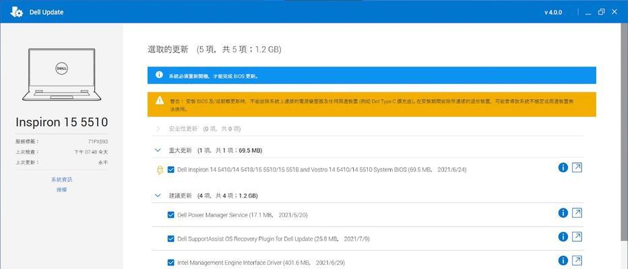Open the 系統資訊 link
Screen dimensions: 628x269
pos(62,180)
